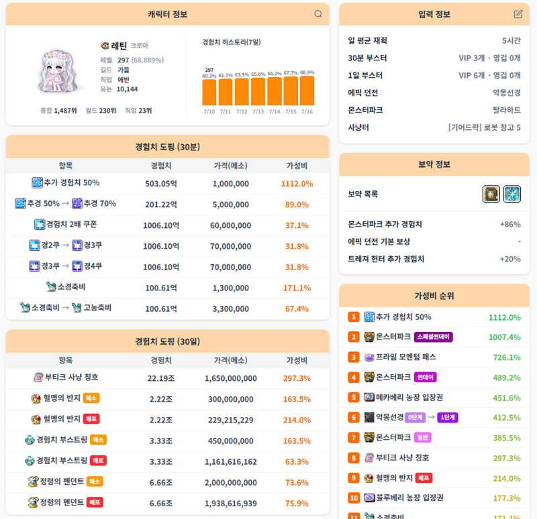The image size is (537, 519).
Task: Click the 몬스터파크 icon in rank 2 row
Action: 369,337
